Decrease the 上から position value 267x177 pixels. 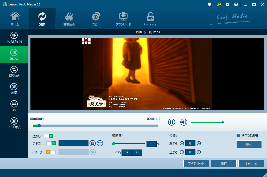tap(182, 152)
